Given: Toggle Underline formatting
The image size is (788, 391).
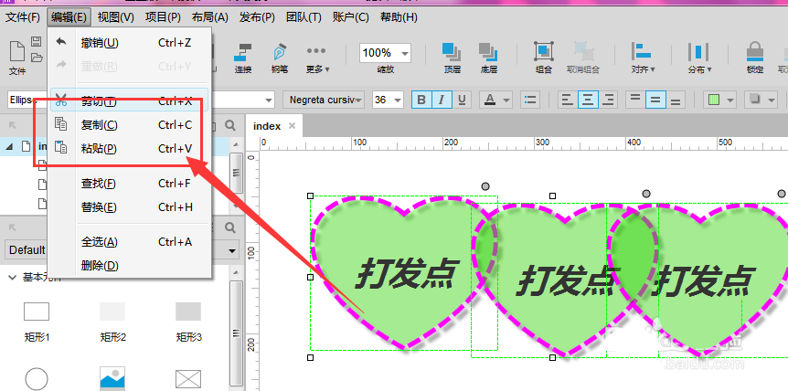Looking at the screenshot, I should (462, 100).
